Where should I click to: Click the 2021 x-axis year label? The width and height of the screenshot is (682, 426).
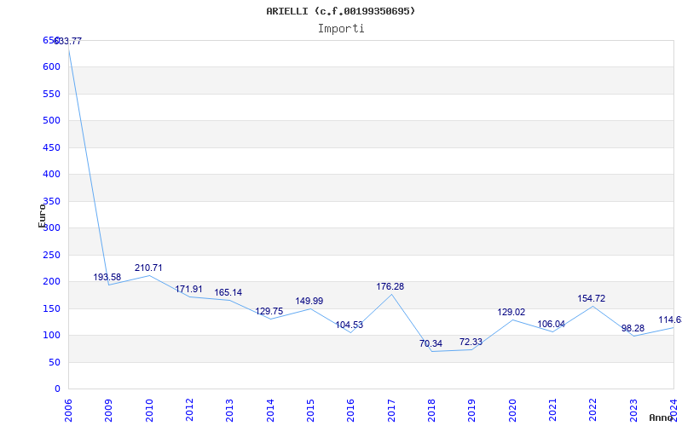coord(552,411)
